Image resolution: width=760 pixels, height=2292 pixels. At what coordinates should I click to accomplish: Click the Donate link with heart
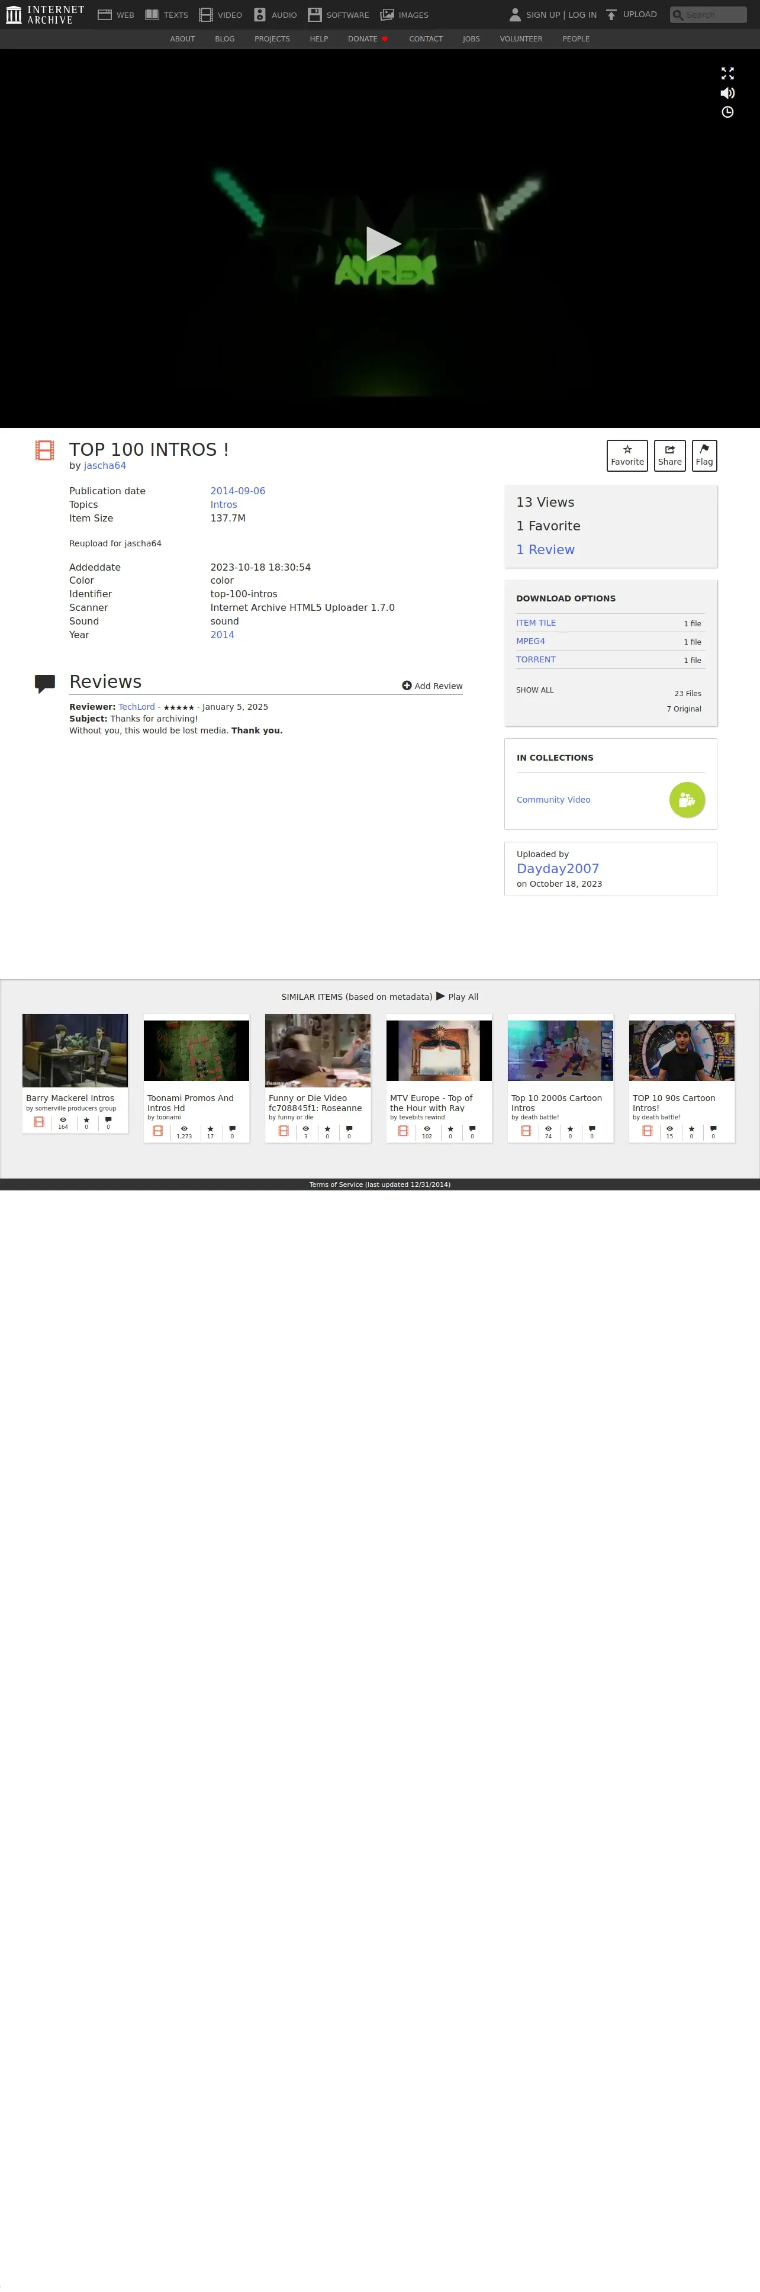click(x=368, y=39)
